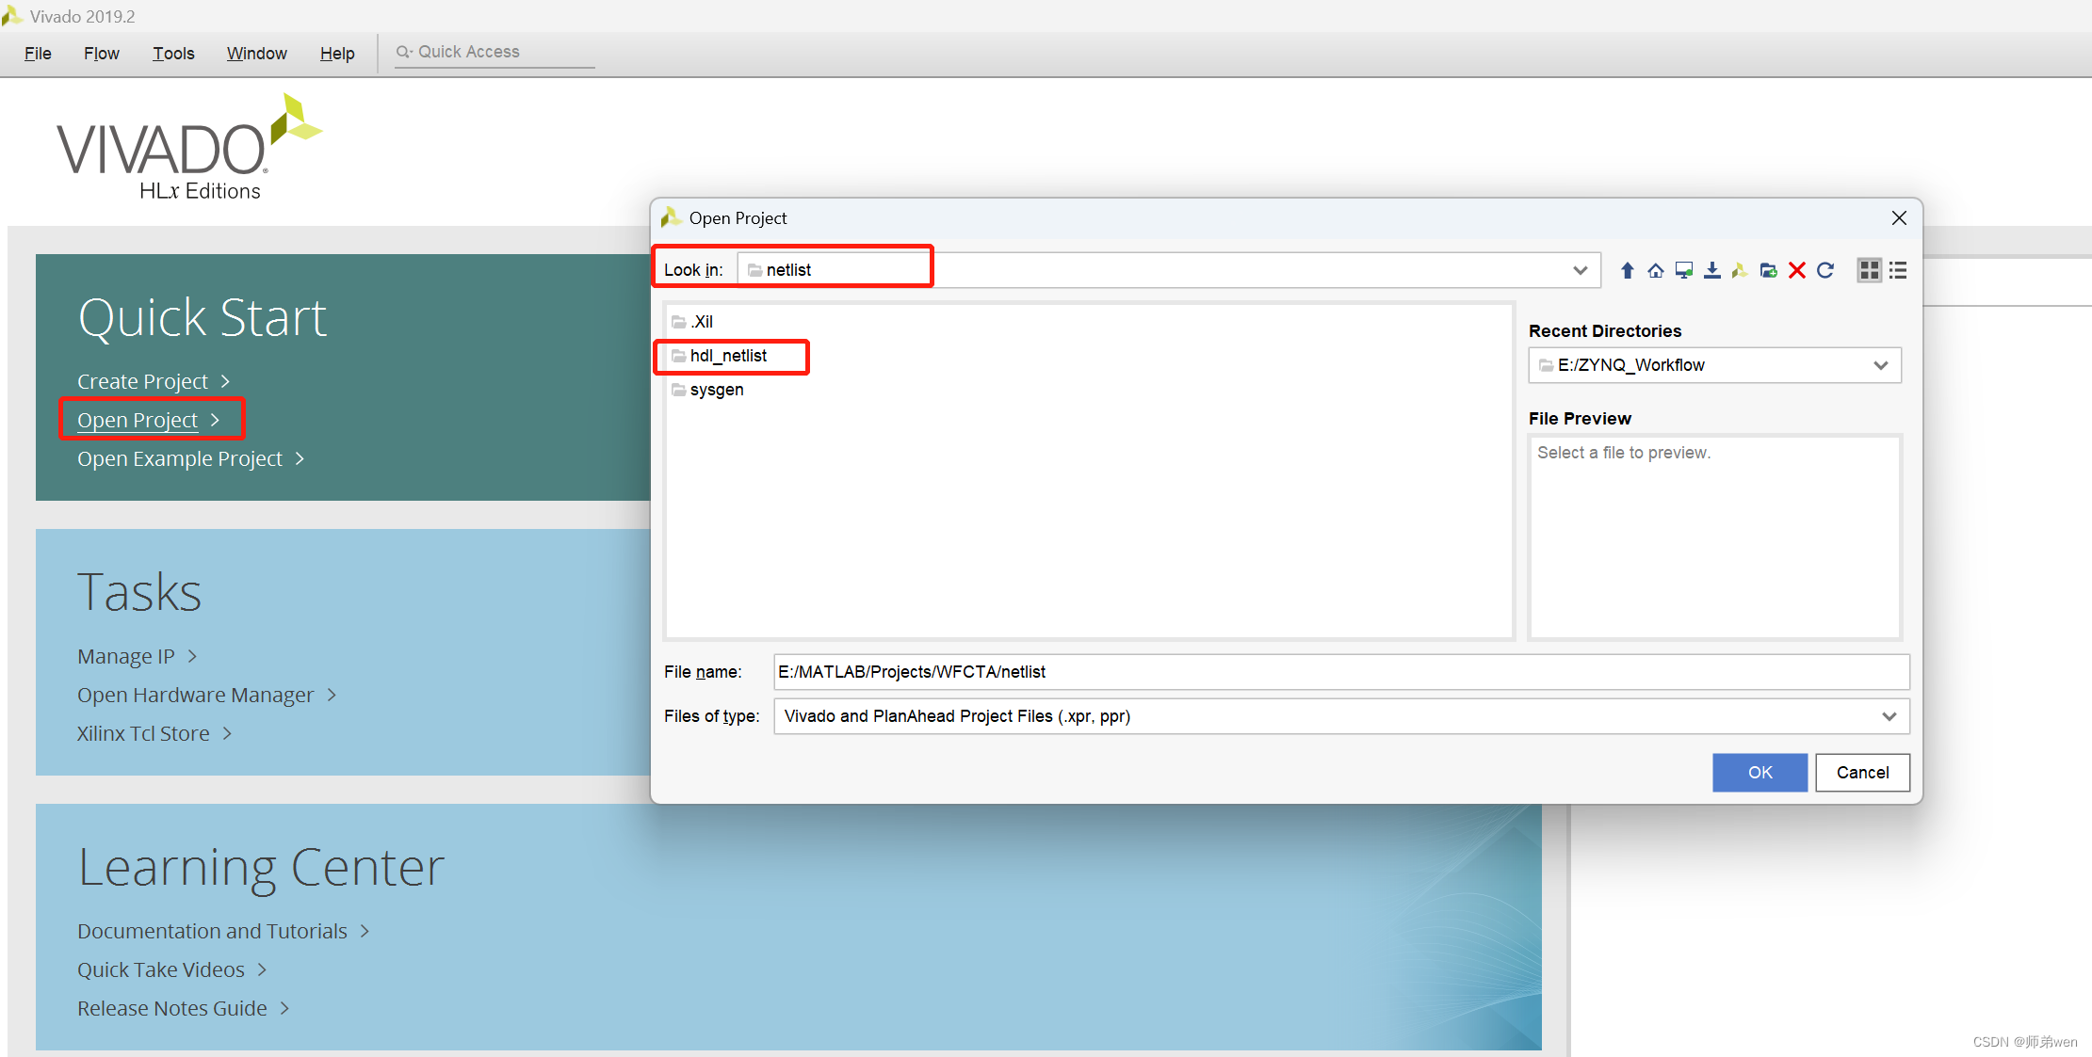The image size is (2092, 1057).
Task: Switch to icon grid view
Action: pyautogui.click(x=1869, y=271)
